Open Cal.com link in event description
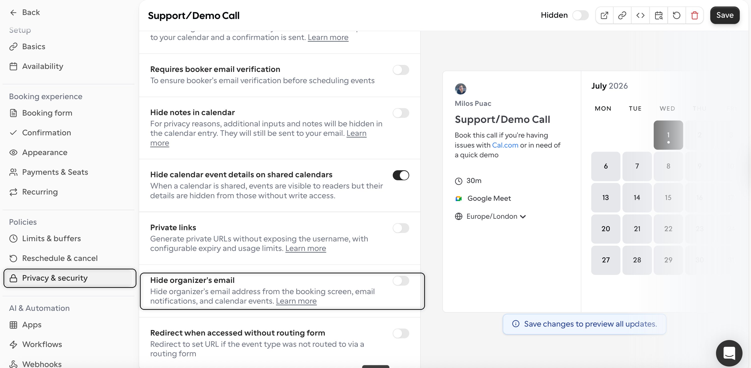Image resolution: width=751 pixels, height=368 pixels. pos(505,145)
